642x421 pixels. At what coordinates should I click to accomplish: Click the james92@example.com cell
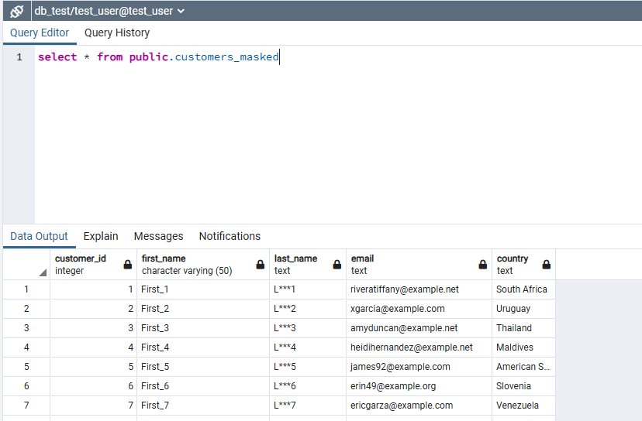tap(419, 367)
